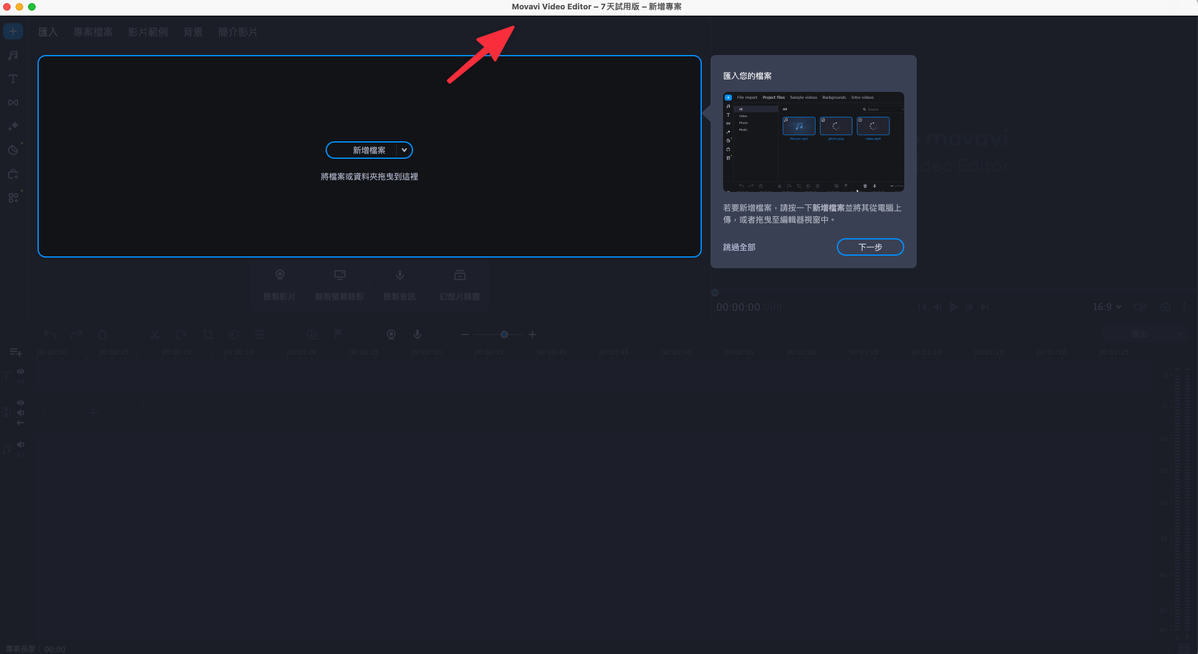1198x654 pixels.
Task: Click the timeline zoom slider handle
Action: coord(504,335)
